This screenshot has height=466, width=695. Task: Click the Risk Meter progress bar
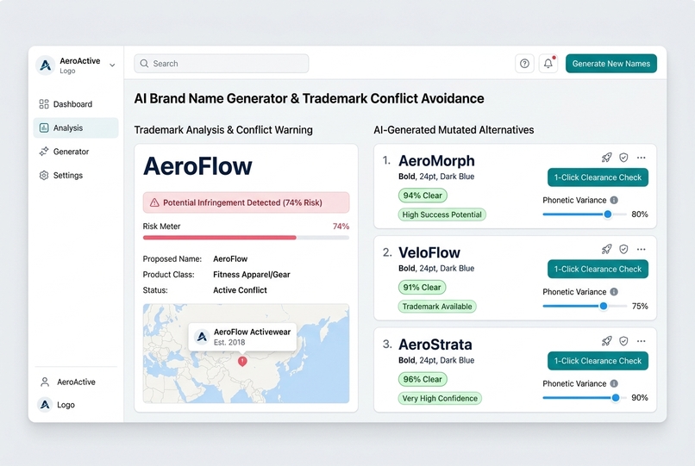[246, 238]
